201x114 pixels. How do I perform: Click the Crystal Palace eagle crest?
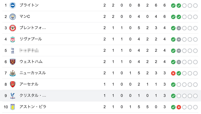click(13, 96)
